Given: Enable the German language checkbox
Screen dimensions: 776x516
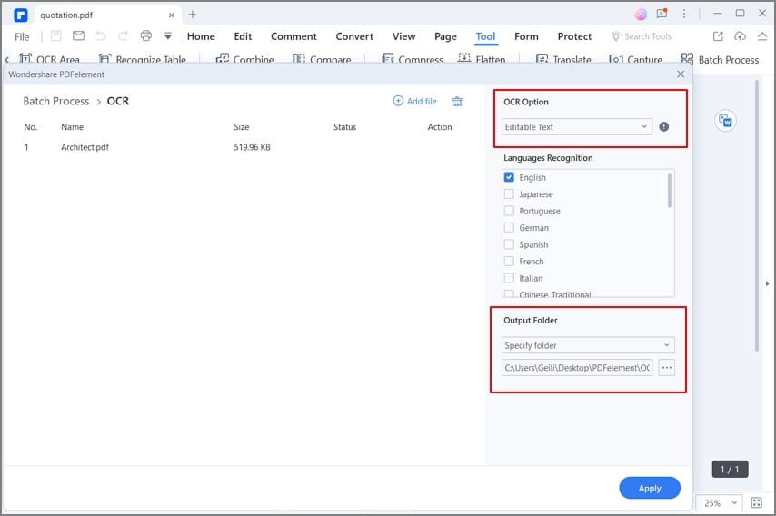Looking at the screenshot, I should 509,228.
